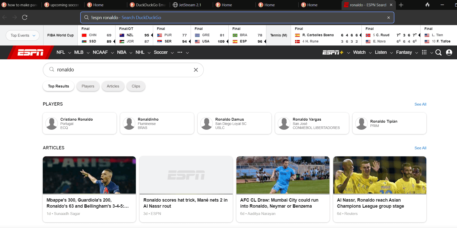The height and width of the screenshot is (228, 457).
Task: Open Al Nassr reach Asian Champions League headline
Action: (x=370, y=203)
